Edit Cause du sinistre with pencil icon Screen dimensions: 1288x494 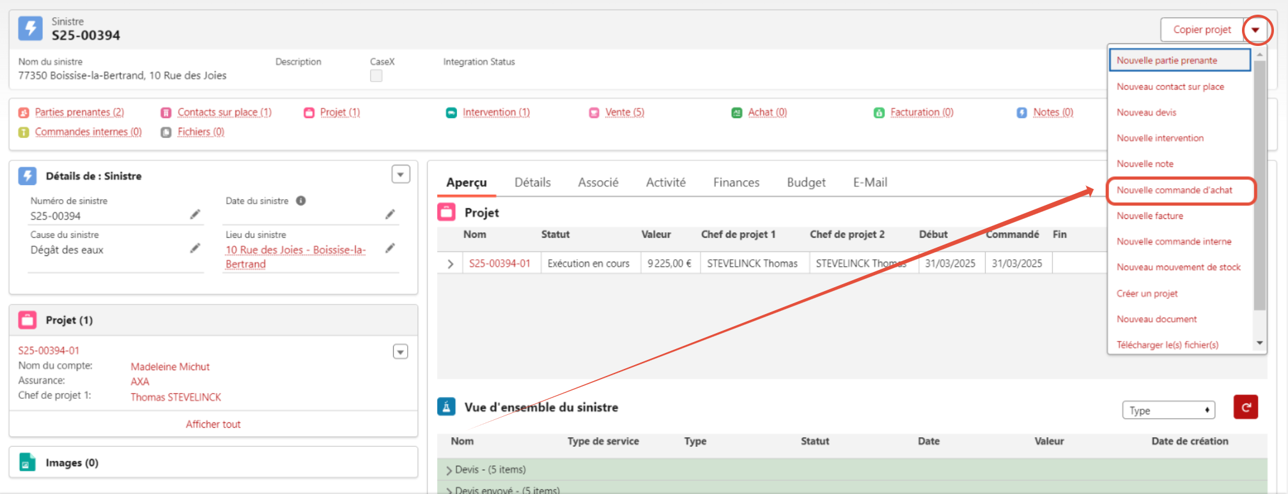(x=195, y=248)
